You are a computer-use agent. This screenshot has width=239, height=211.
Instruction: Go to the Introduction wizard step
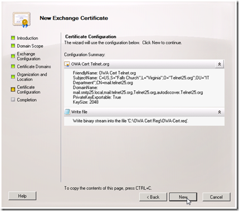[27, 38]
